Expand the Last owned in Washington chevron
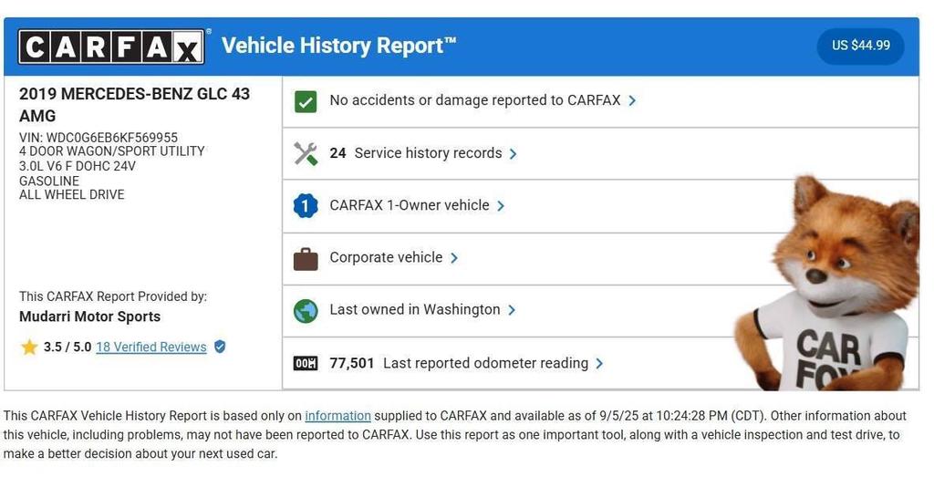Image resolution: width=934 pixels, height=477 pixels. (512, 310)
